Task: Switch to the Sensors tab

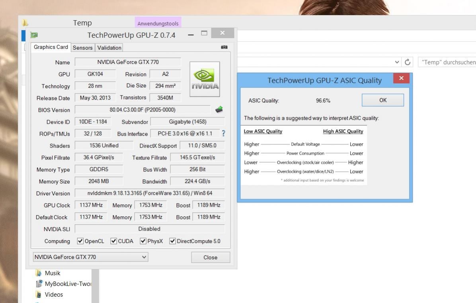Action: tap(82, 48)
